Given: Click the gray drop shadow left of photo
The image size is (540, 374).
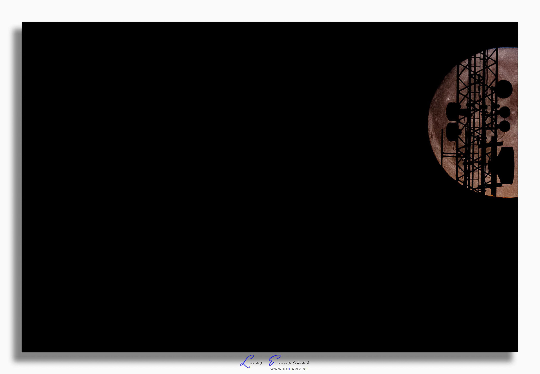Looking at the screenshot, I should point(18,185).
